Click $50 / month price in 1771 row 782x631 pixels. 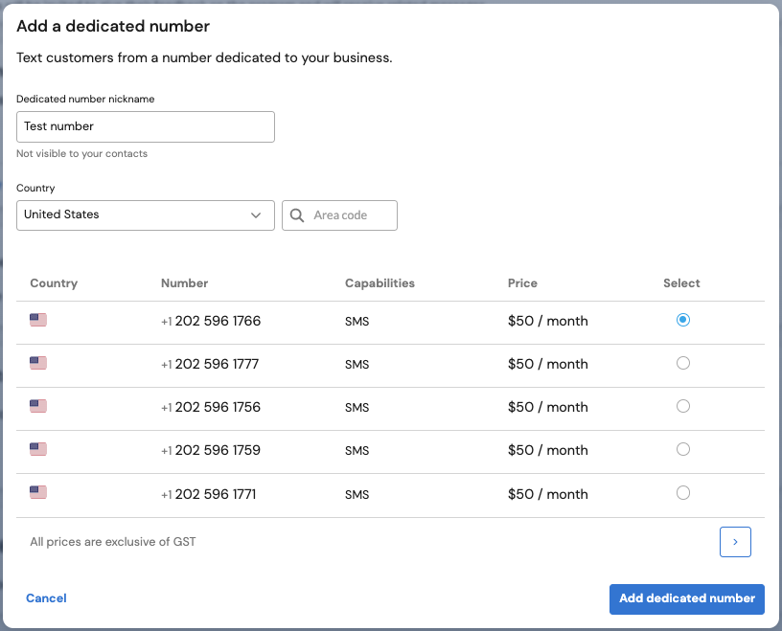[548, 494]
